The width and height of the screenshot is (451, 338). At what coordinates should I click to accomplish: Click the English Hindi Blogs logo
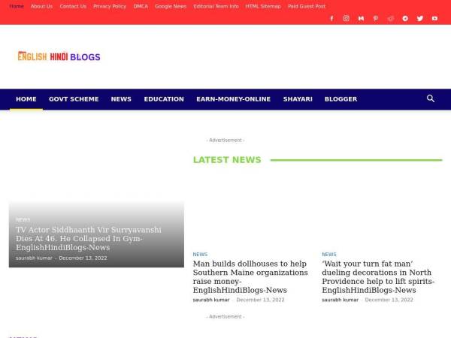(59, 56)
